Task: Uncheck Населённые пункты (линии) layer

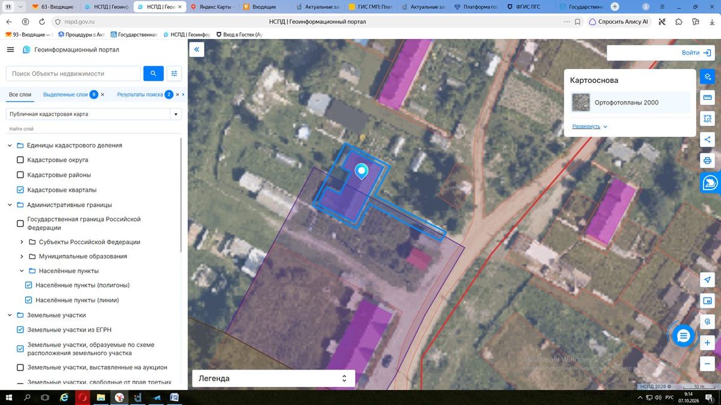Action: coord(29,300)
